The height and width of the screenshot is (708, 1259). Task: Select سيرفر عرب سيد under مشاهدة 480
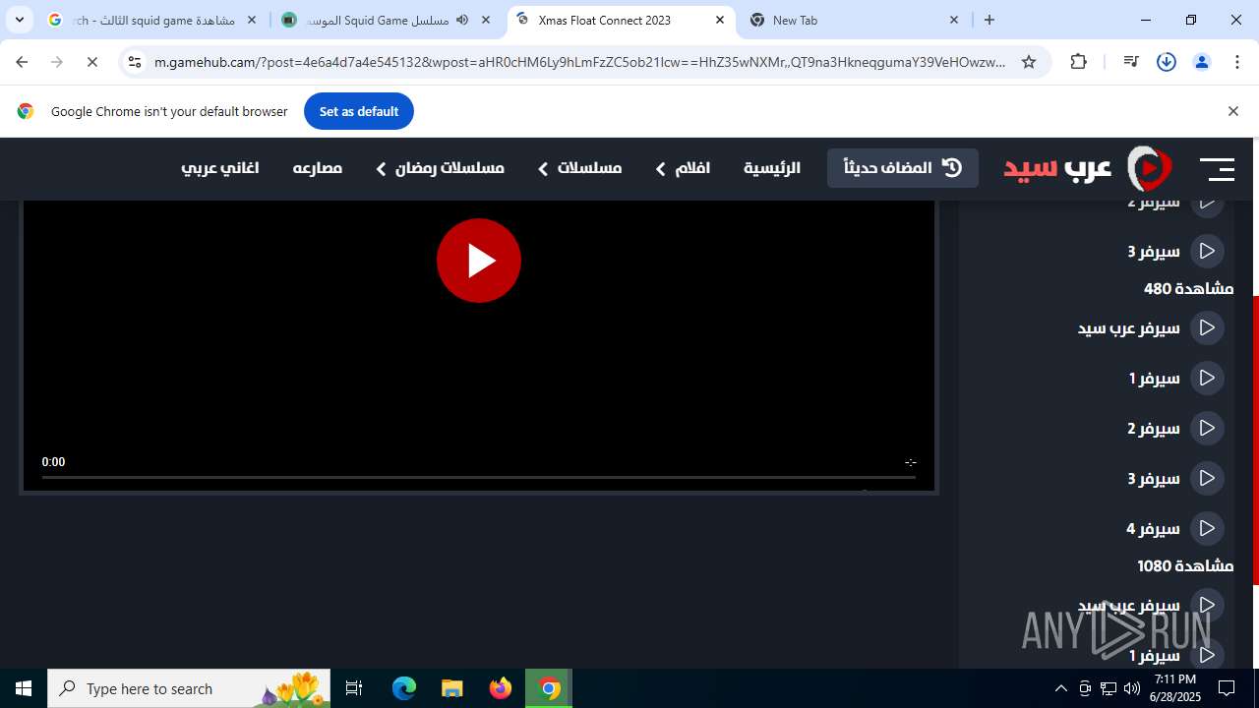1150,327
